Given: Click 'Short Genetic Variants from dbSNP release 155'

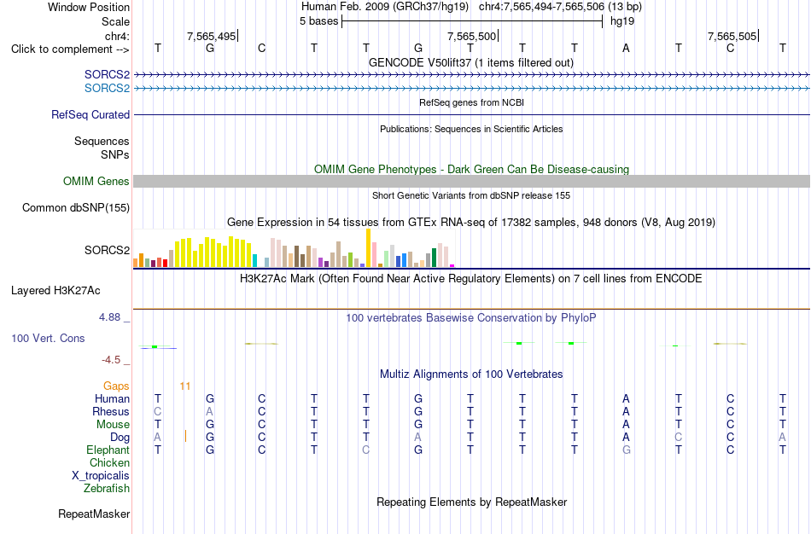Looking at the screenshot, I should click(471, 195).
